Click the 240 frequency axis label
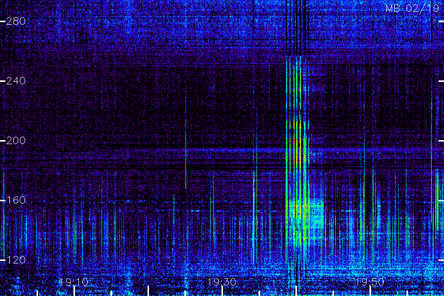Viewport: 444px width, 296px height. pos(16,81)
